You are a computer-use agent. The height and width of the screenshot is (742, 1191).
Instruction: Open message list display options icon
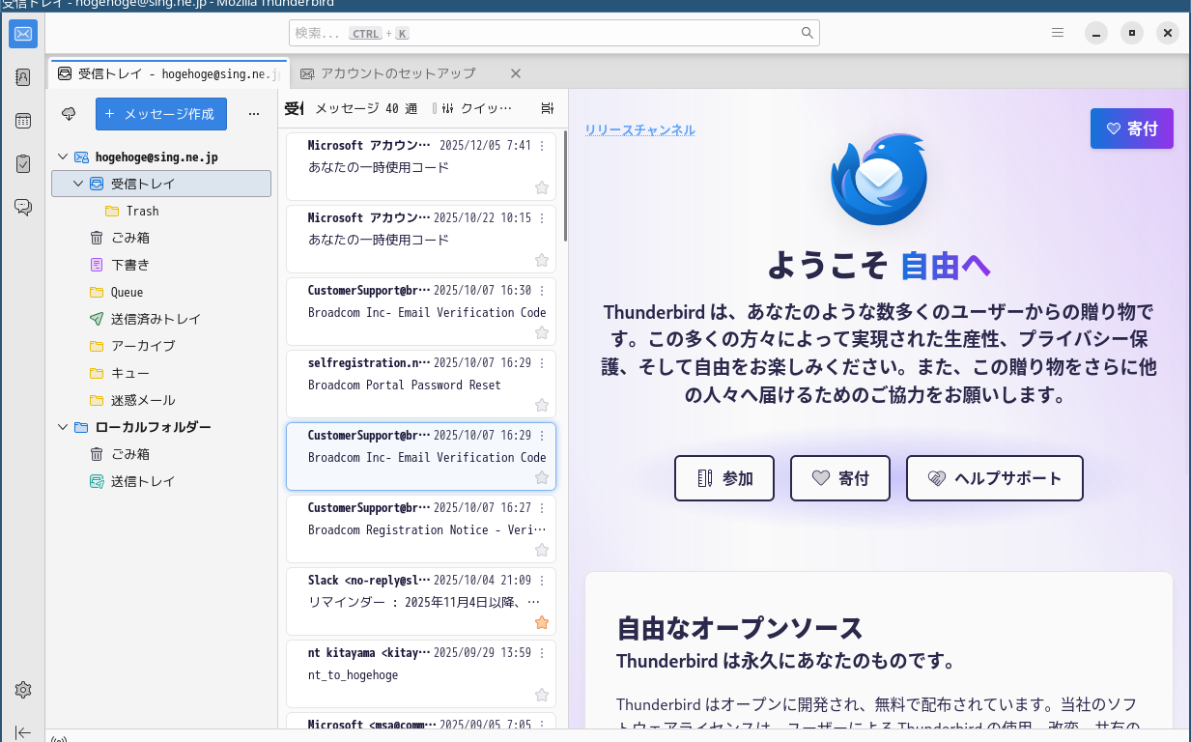click(548, 108)
